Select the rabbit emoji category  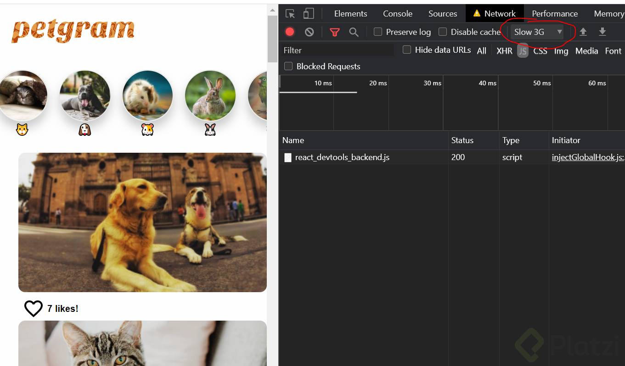click(x=210, y=130)
